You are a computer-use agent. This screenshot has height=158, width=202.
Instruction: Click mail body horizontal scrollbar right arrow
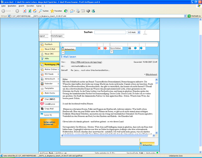pos(154,136)
